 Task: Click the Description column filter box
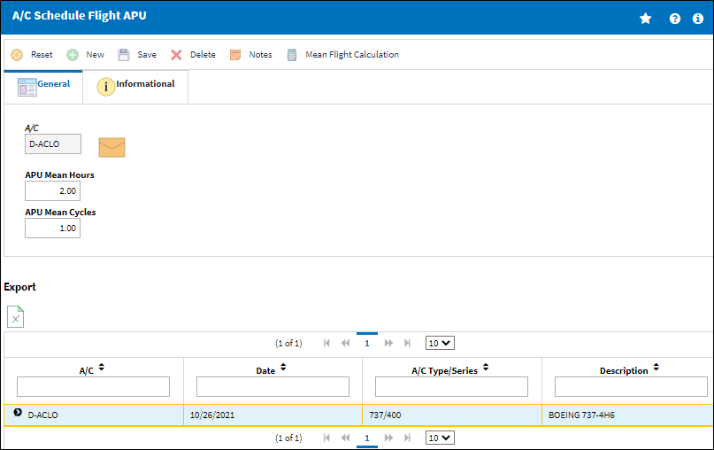[631, 386]
